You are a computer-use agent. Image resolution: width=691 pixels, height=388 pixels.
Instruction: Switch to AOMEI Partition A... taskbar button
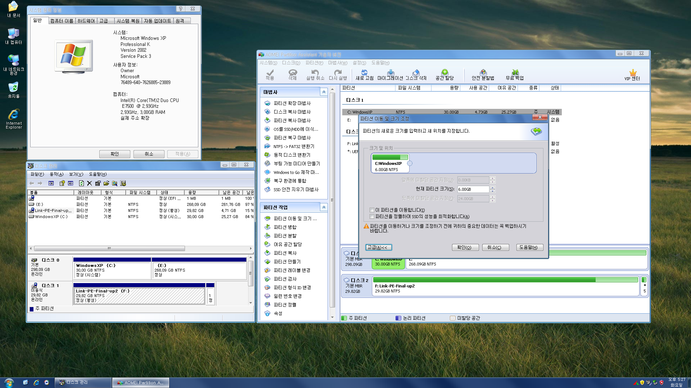(x=141, y=383)
